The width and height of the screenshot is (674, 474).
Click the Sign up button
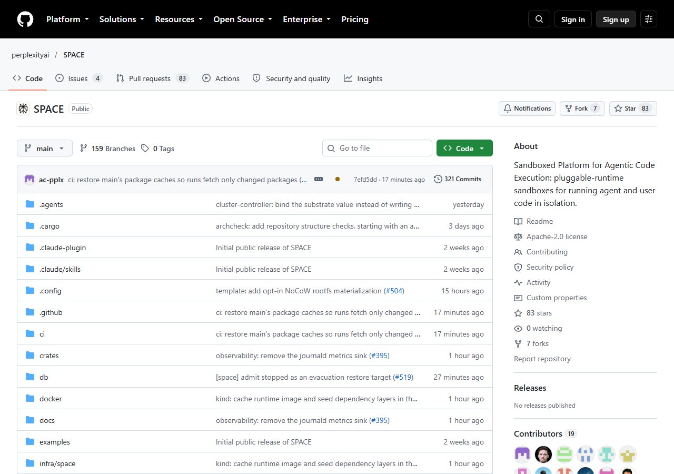pos(616,19)
